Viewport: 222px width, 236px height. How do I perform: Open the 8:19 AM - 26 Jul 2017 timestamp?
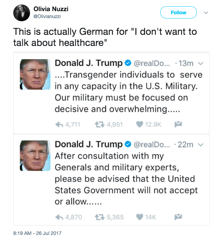tap(37, 233)
